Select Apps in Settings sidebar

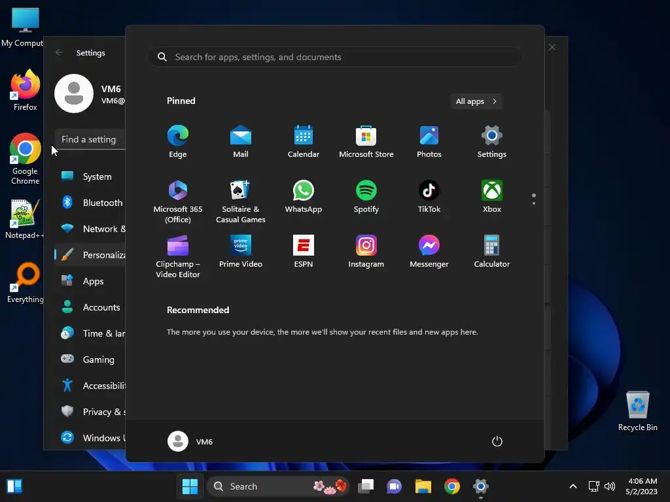(90, 281)
